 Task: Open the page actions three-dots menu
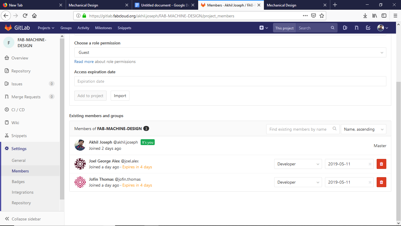click(305, 16)
